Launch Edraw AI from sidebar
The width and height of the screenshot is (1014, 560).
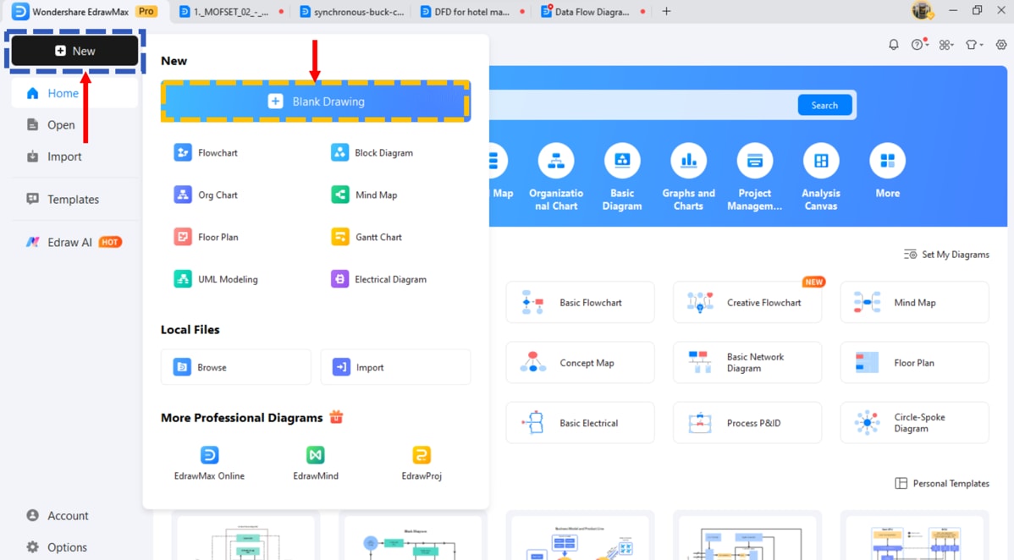click(x=73, y=242)
